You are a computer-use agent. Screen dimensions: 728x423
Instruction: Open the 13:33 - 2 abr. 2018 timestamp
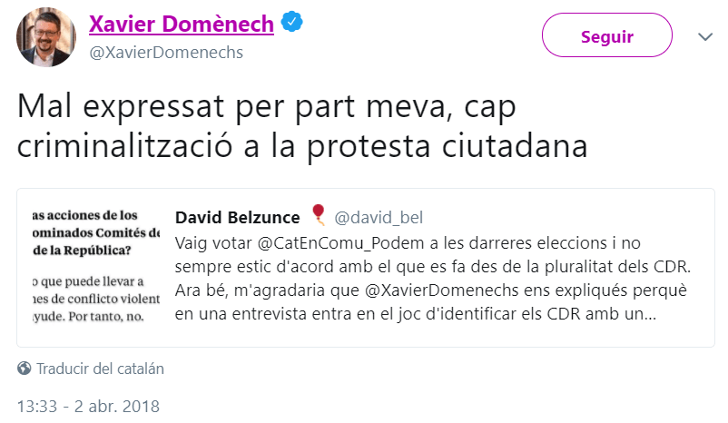[88, 405]
